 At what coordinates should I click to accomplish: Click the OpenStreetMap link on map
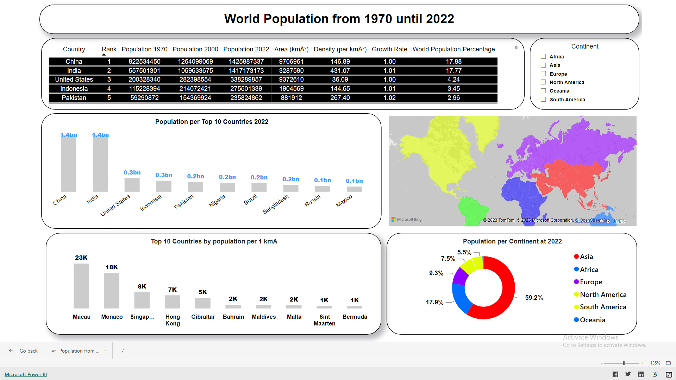(x=592, y=221)
